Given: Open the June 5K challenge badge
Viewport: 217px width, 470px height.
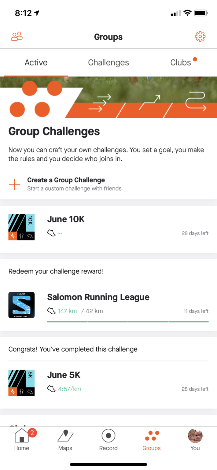Looking at the screenshot, I should point(21,382).
